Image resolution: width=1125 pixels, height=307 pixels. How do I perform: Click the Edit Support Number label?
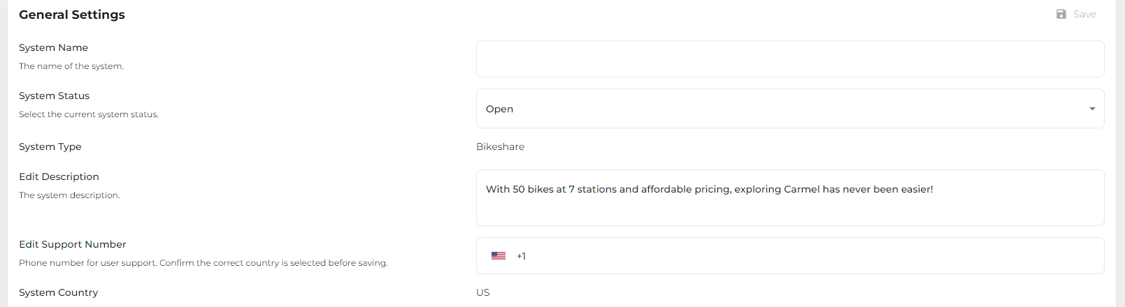(x=73, y=244)
